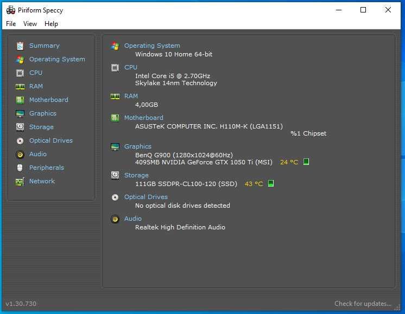Select RAM section in the sidebar
The image size is (405, 314).
(x=36, y=86)
